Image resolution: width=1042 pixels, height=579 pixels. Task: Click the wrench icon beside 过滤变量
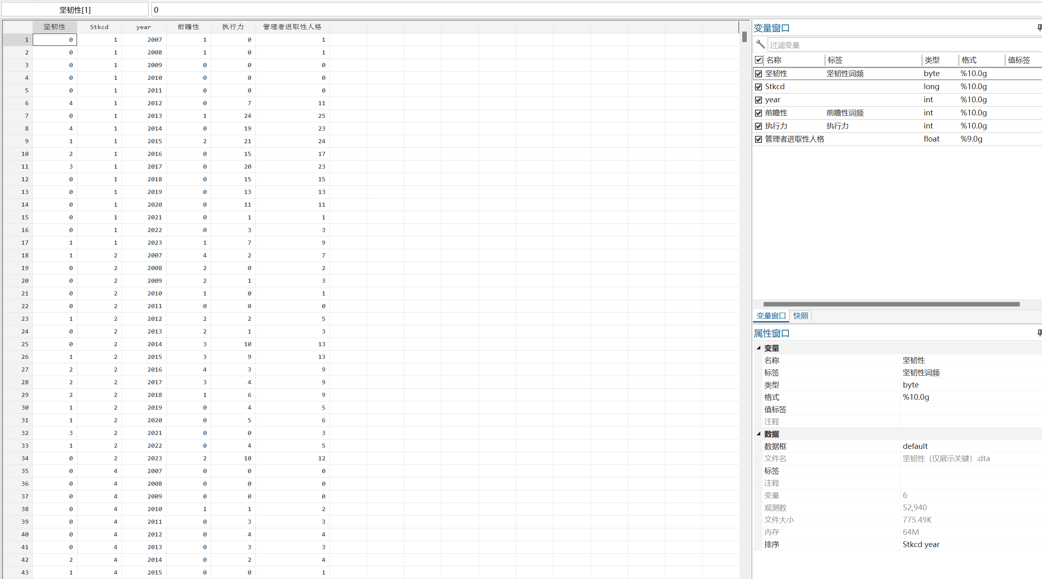click(x=760, y=44)
